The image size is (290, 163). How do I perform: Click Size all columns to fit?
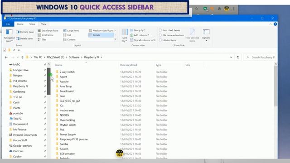[x=143, y=40]
